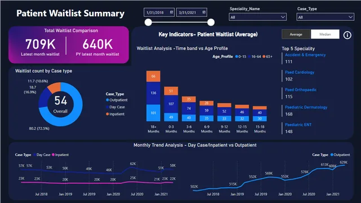
Task: Click the 52 segment of 9-12 Months bar
Action: (x=224, y=112)
